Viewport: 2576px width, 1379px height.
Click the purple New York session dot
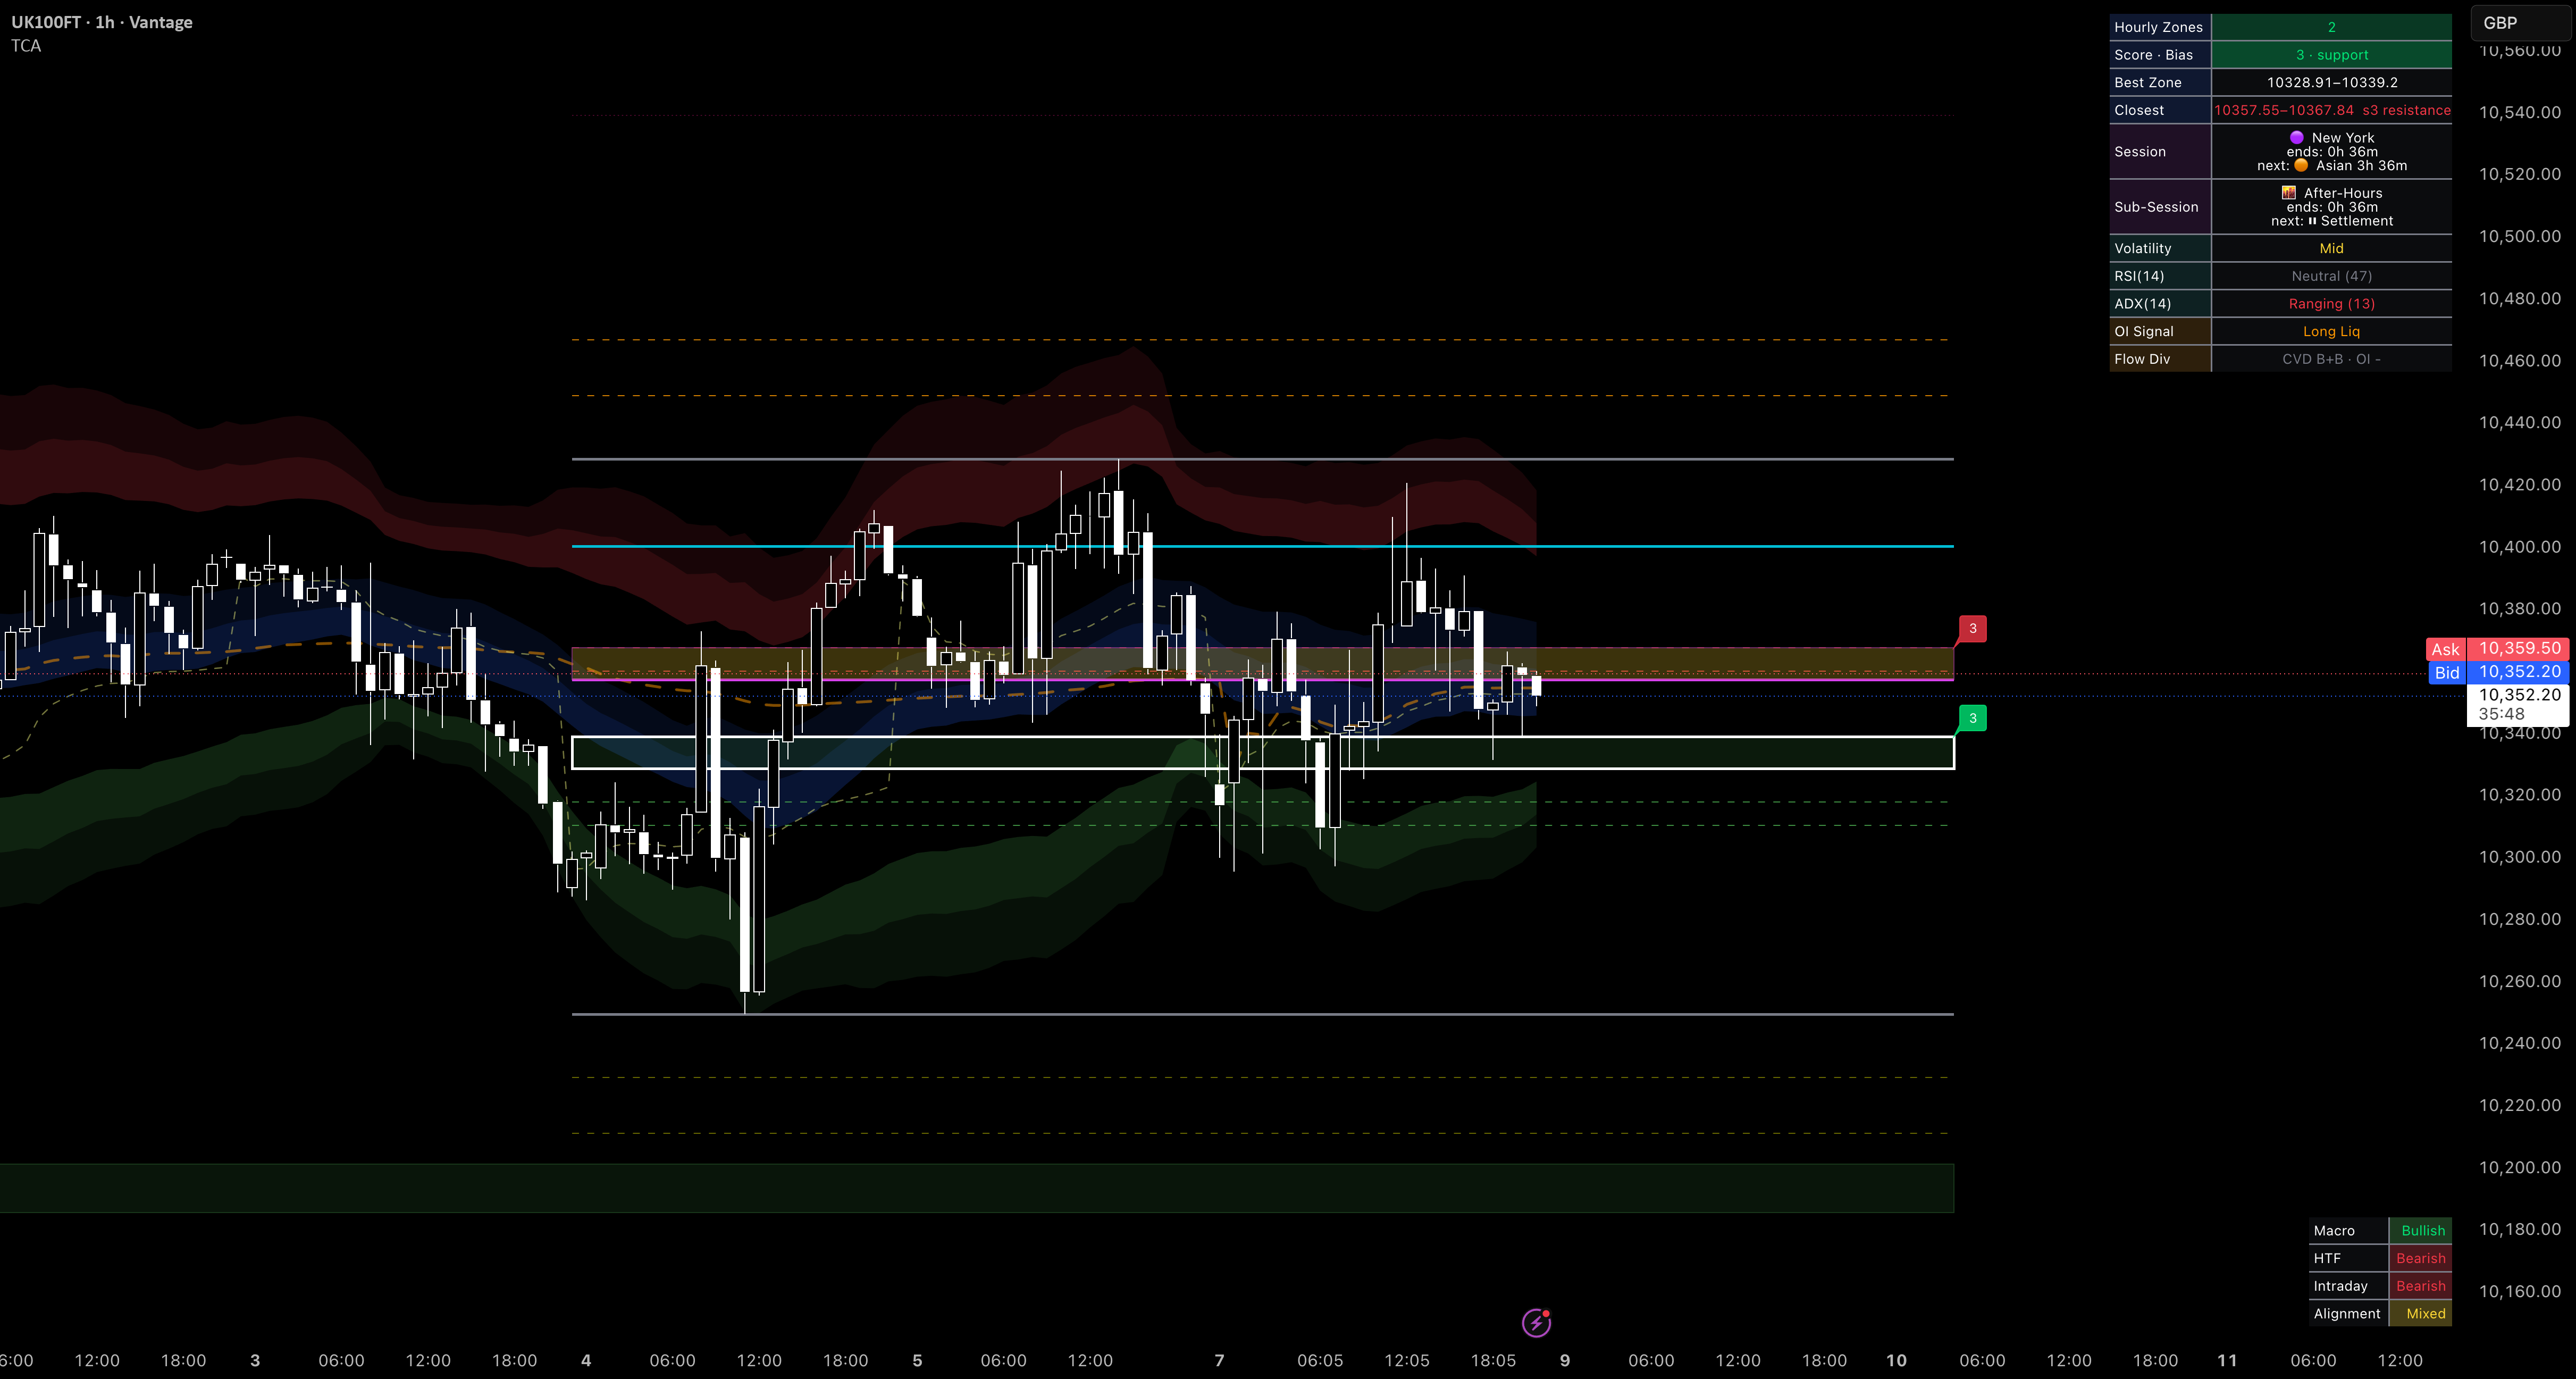click(x=2296, y=138)
